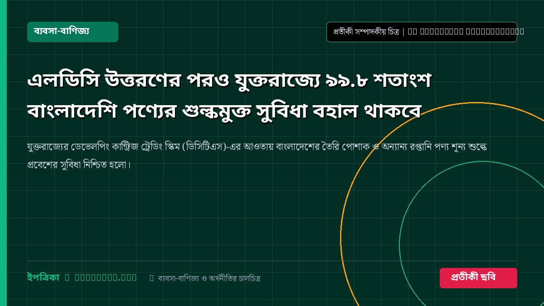
Task: Click the ব্যবসা-বাণিজ্য category badge
Action: [73, 32]
